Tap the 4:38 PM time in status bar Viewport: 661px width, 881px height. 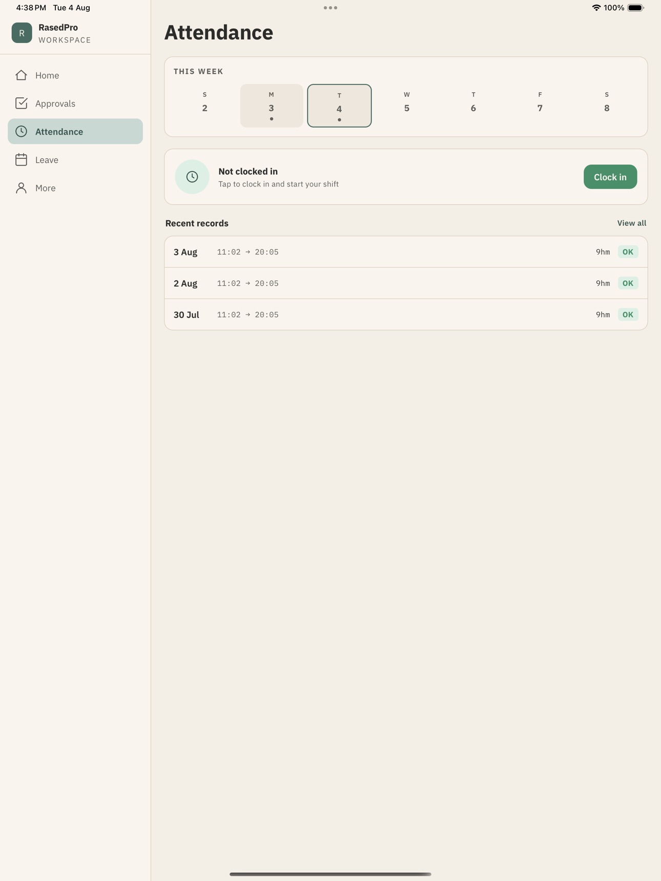tap(31, 8)
